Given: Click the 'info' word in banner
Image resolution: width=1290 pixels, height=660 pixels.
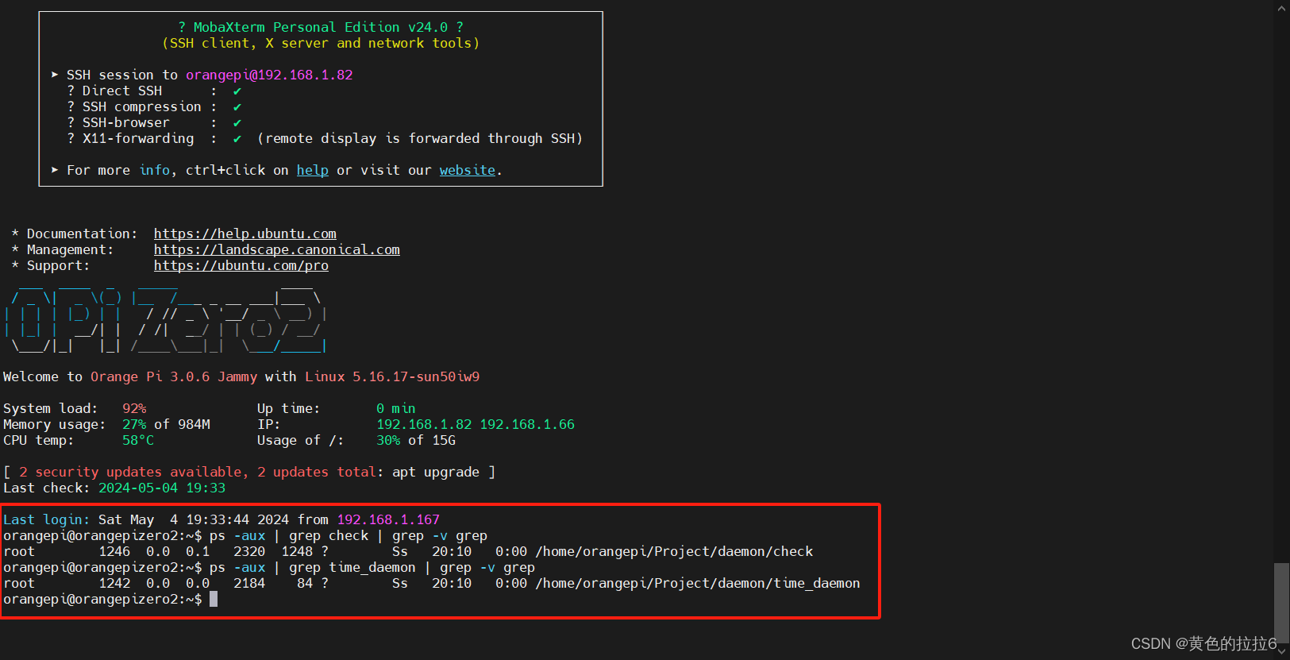Looking at the screenshot, I should point(155,170).
